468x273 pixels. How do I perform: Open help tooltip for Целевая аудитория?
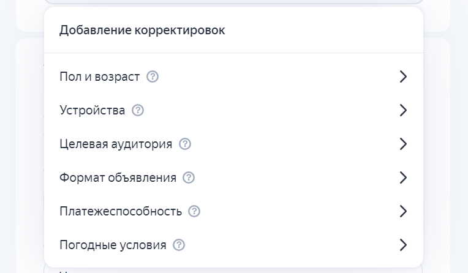point(185,144)
